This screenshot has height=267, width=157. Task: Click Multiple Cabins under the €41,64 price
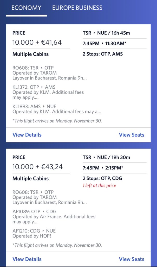(x=30, y=54)
